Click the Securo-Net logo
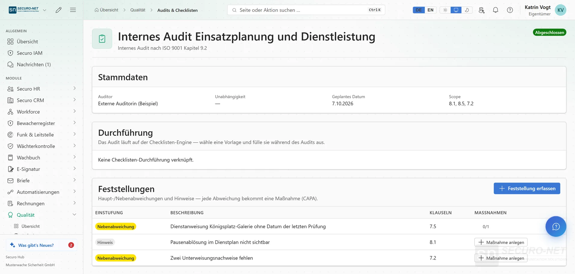Screen dimensions: 575x274 pos(24,10)
